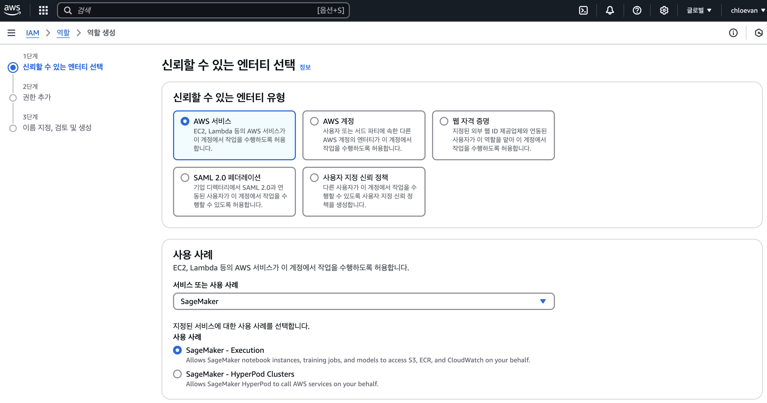
Task: Open the services grid menu icon
Action: coord(43,10)
